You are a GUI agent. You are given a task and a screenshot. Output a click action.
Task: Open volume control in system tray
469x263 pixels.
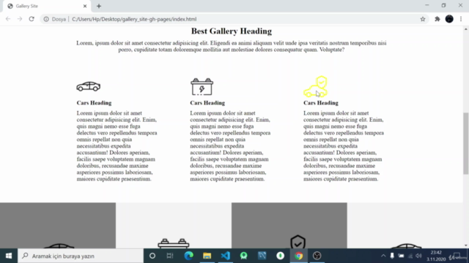pyautogui.click(x=418, y=256)
